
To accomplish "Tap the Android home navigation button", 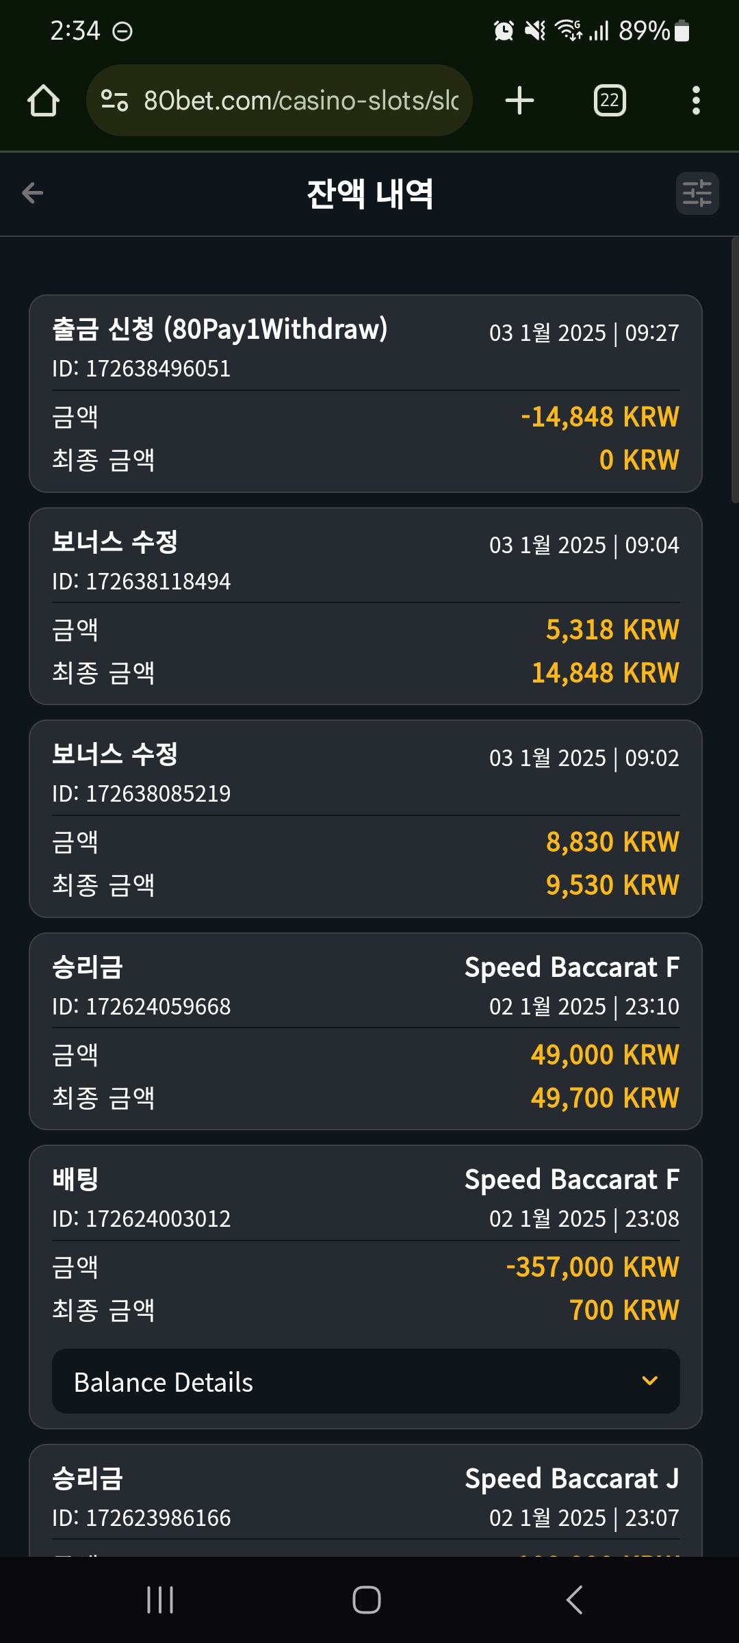I will point(367,1600).
